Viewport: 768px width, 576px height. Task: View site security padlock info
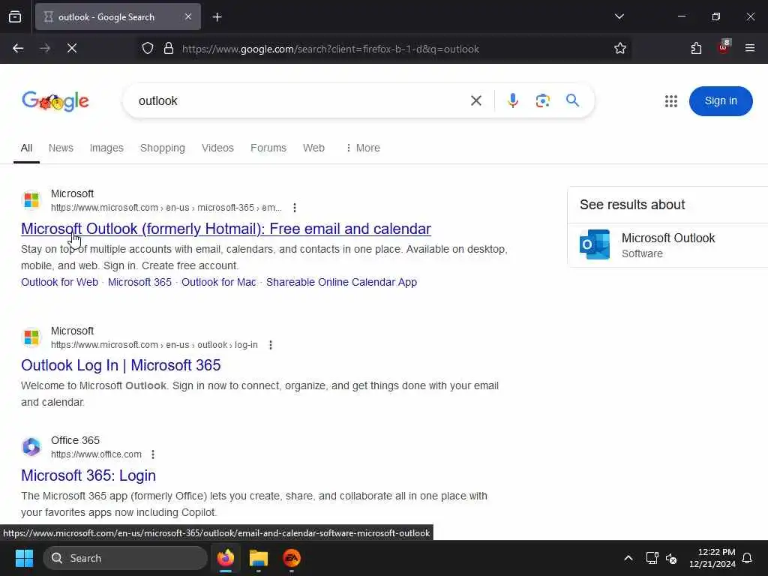click(x=169, y=49)
